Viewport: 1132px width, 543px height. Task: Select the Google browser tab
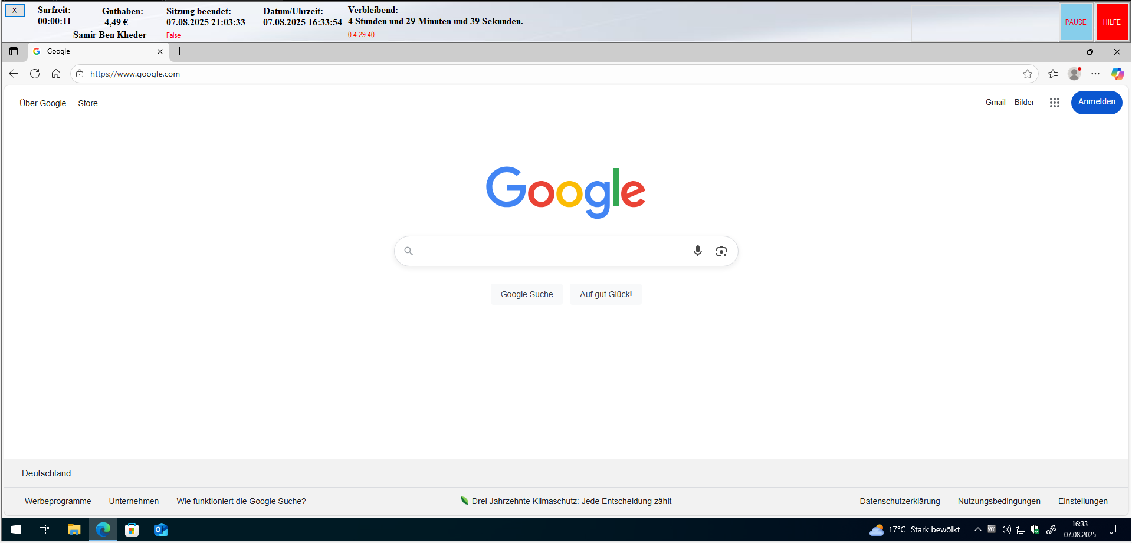pos(99,51)
